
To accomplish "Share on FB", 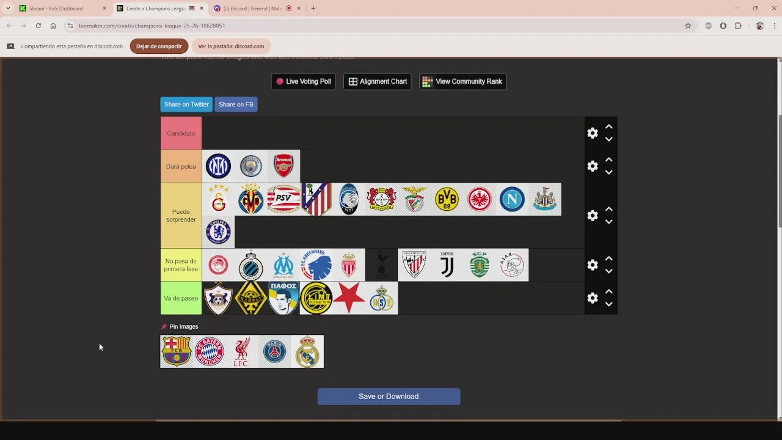I will (x=236, y=105).
